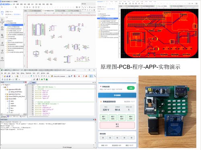Click the project search field in EDA panel

(x=14, y=17)
